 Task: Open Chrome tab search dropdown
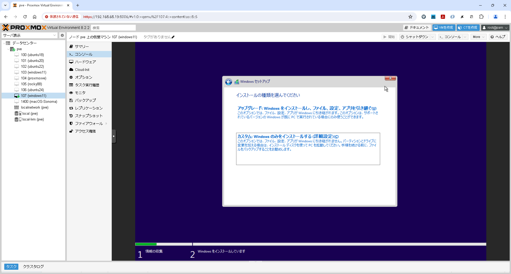[5, 5]
